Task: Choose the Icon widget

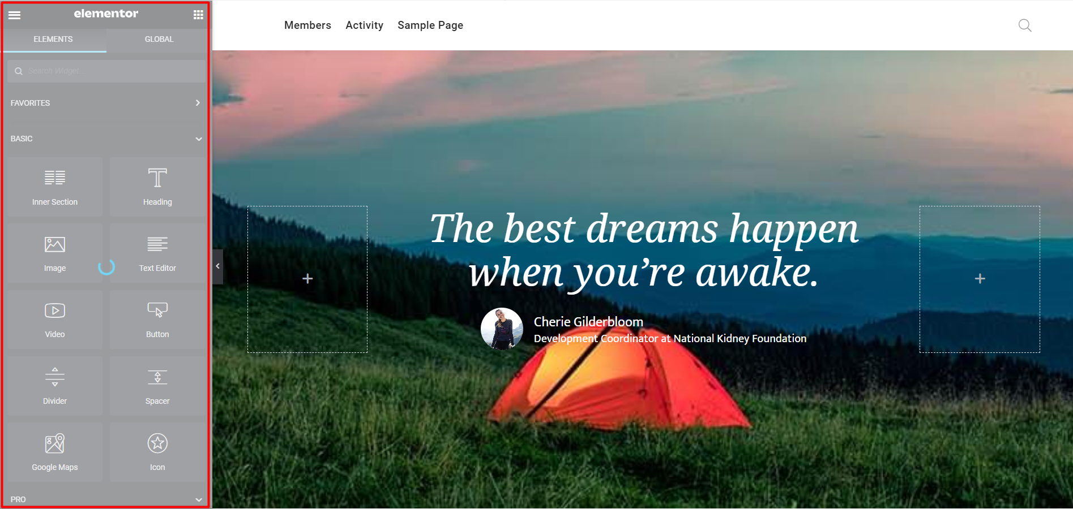Action: coord(157,452)
